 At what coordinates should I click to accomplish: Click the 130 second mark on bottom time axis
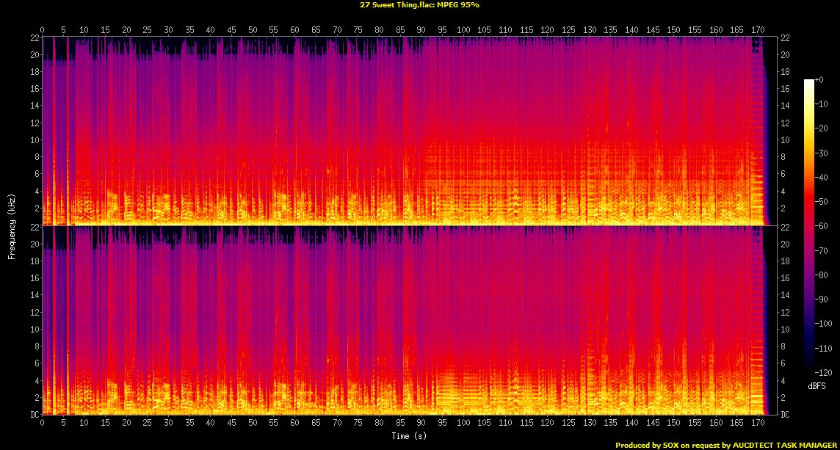589,424
